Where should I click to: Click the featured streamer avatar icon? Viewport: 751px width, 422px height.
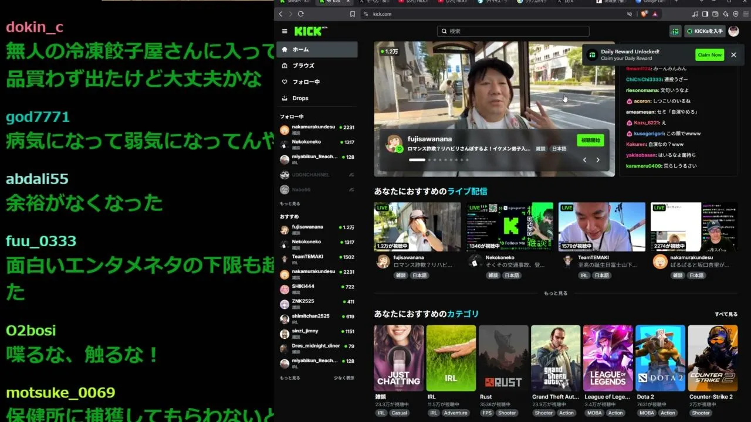pyautogui.click(x=394, y=144)
